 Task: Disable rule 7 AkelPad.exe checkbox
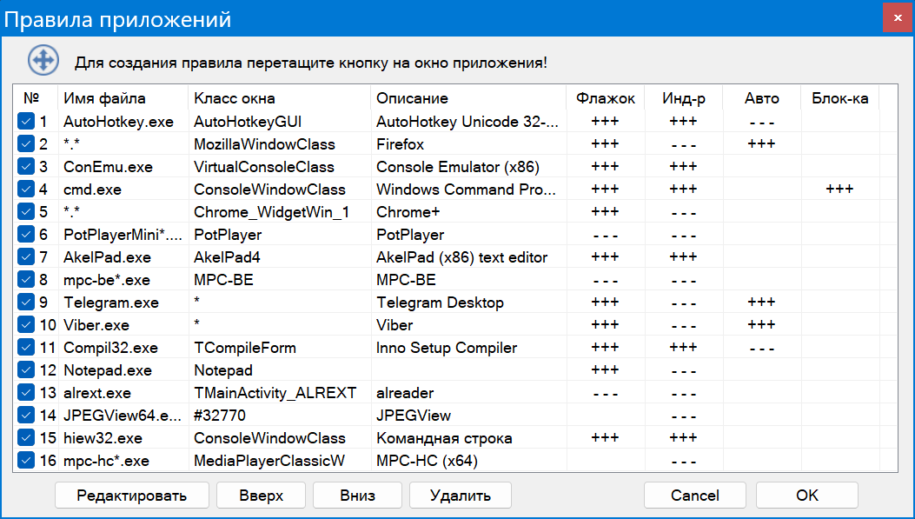coord(26,256)
